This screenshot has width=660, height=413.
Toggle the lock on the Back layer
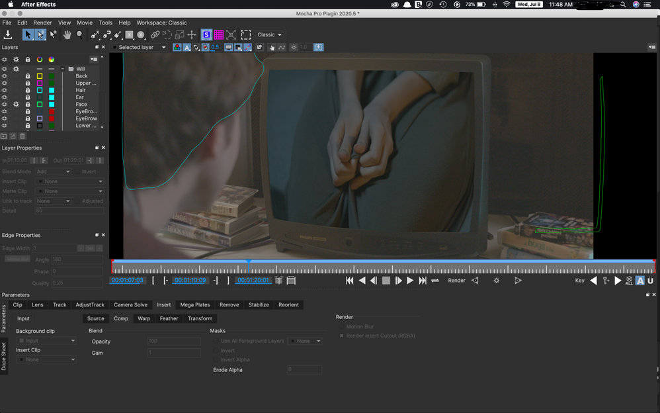(x=28, y=76)
